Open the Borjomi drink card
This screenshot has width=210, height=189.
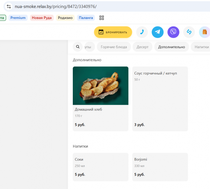click(160, 167)
